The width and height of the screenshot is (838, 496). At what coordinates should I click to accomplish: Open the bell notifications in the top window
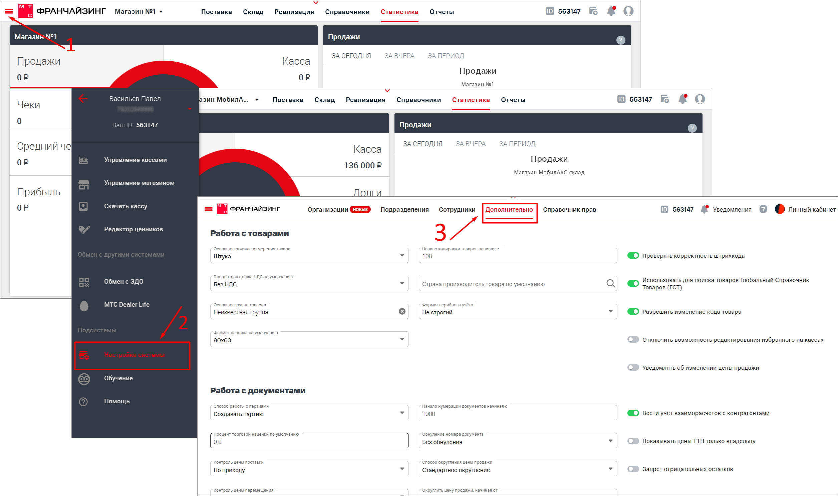611,11
